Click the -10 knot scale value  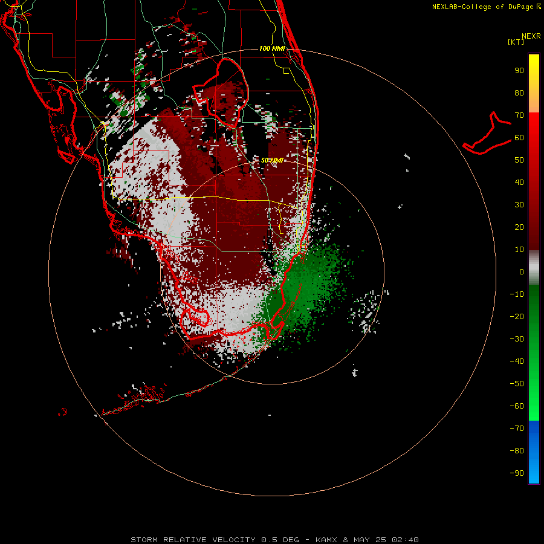coord(517,294)
